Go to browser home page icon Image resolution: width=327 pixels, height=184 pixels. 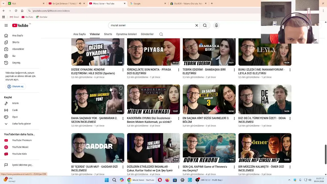(x=22, y=11)
